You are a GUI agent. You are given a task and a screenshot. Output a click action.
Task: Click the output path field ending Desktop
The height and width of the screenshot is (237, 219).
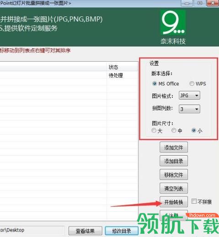coord(32,230)
